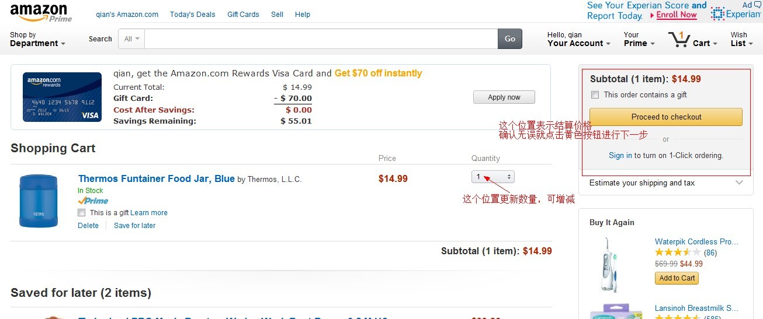The width and height of the screenshot is (763, 319).
Task: Click the Prime badge under In Stock
Action: click(93, 201)
